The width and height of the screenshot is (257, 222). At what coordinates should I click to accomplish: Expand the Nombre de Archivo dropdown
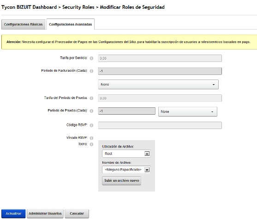click(126, 170)
